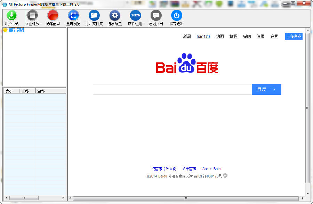This screenshot has width=313, height=204.
Task: Click the Name (名称) column header
Action: (x=28, y=91)
